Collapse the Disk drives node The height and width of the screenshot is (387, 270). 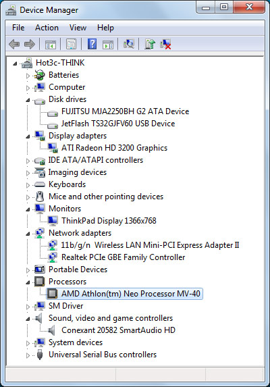coord(28,100)
